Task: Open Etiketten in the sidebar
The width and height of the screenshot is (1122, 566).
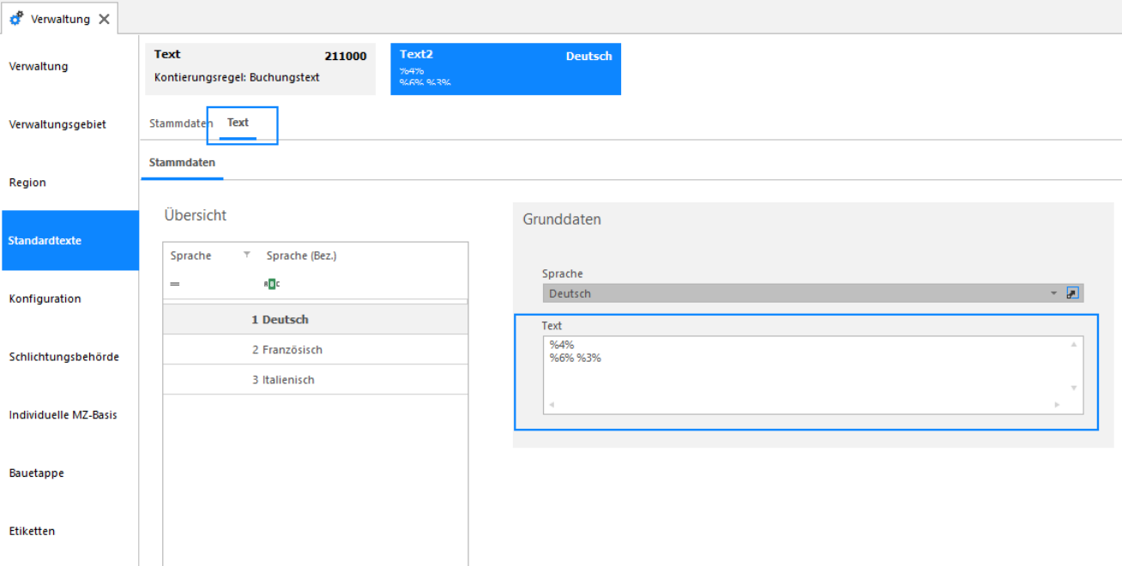Action: [69, 531]
